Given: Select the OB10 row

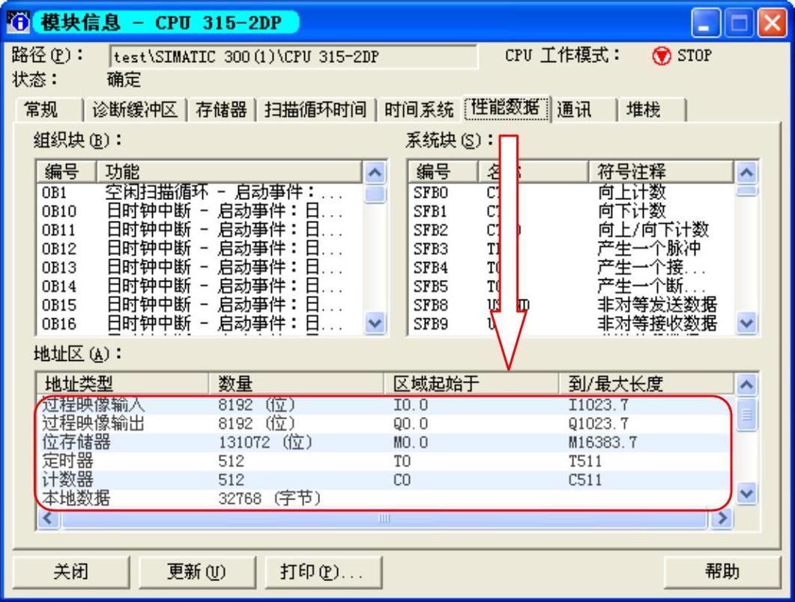Looking at the screenshot, I should (200, 211).
